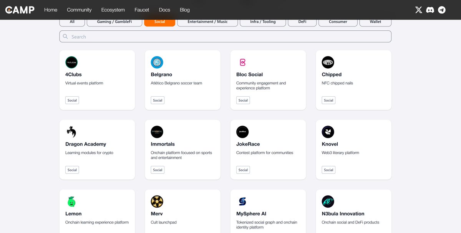Click Social tag on Chipped card
The image size is (461, 233).
328,100
